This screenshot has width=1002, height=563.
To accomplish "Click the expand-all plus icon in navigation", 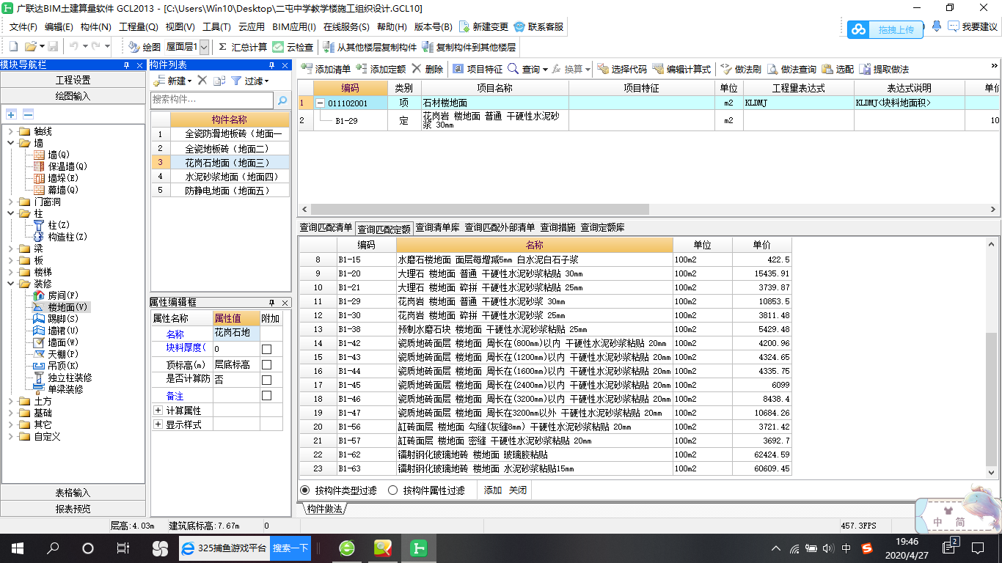I will [x=11, y=114].
